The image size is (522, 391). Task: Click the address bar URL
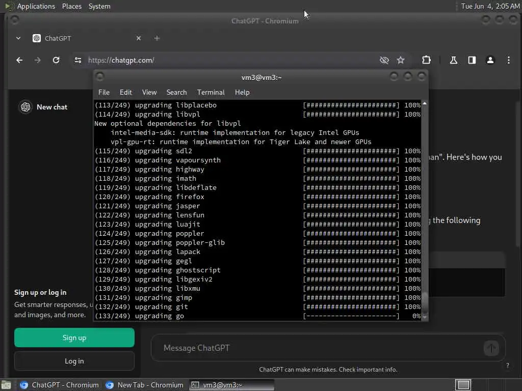click(121, 60)
